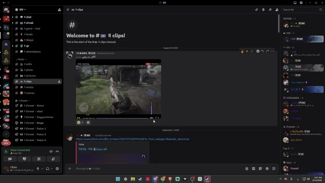Create invite icon on clips channel row

[x=59, y=82]
